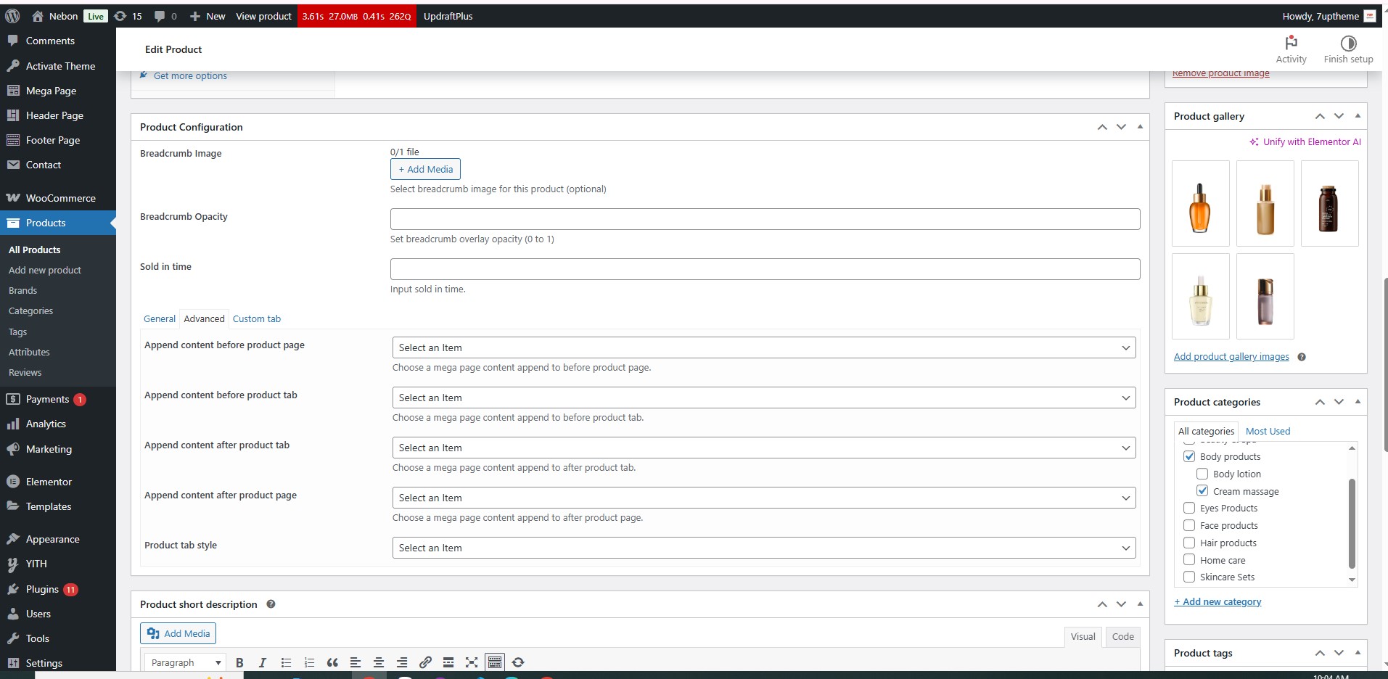Viewport: 1388px width, 679px height.
Task: Open Append content before product page dropdown
Action: coord(763,347)
